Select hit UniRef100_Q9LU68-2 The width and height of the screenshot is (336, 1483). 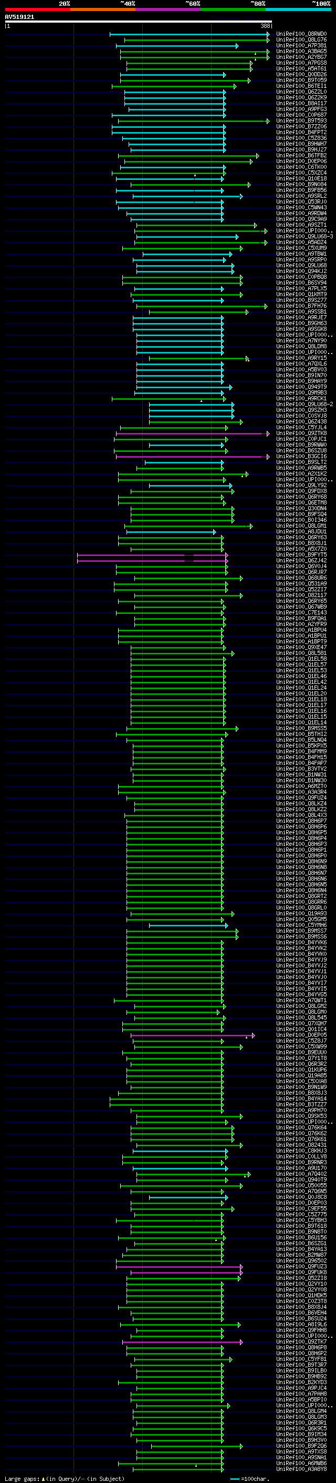pos(305,404)
